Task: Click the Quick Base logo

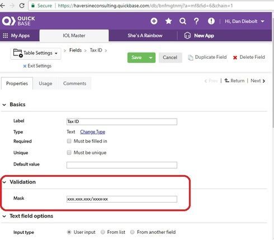Action: click(18, 21)
